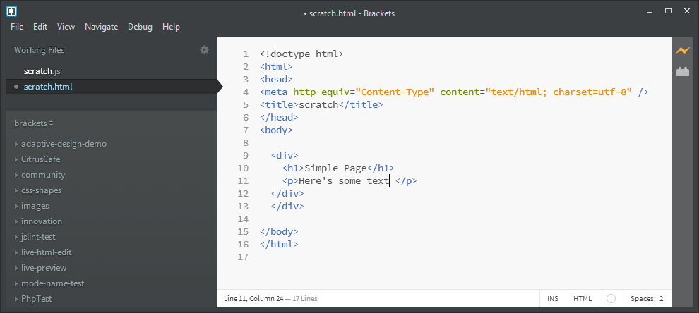Expand the innovation folder
Image resolution: width=699 pixels, height=313 pixels.
click(16, 221)
